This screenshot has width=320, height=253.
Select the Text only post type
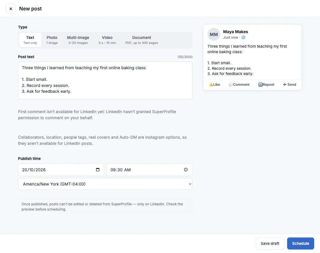tap(30, 40)
